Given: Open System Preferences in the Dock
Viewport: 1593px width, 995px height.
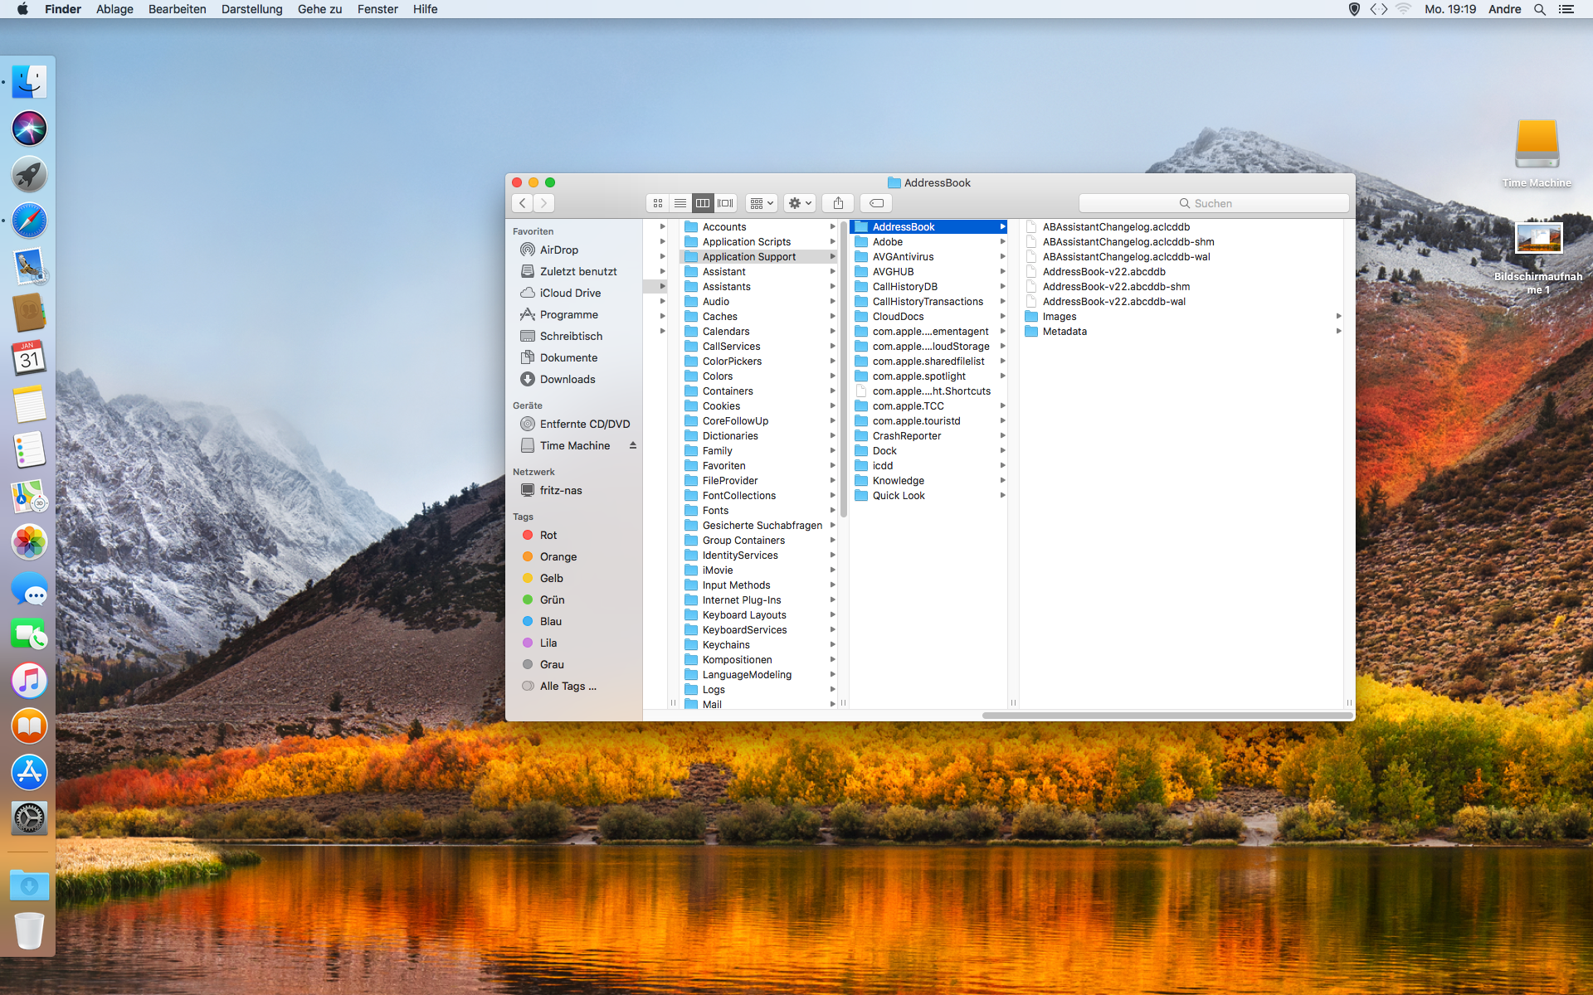Looking at the screenshot, I should [x=29, y=818].
